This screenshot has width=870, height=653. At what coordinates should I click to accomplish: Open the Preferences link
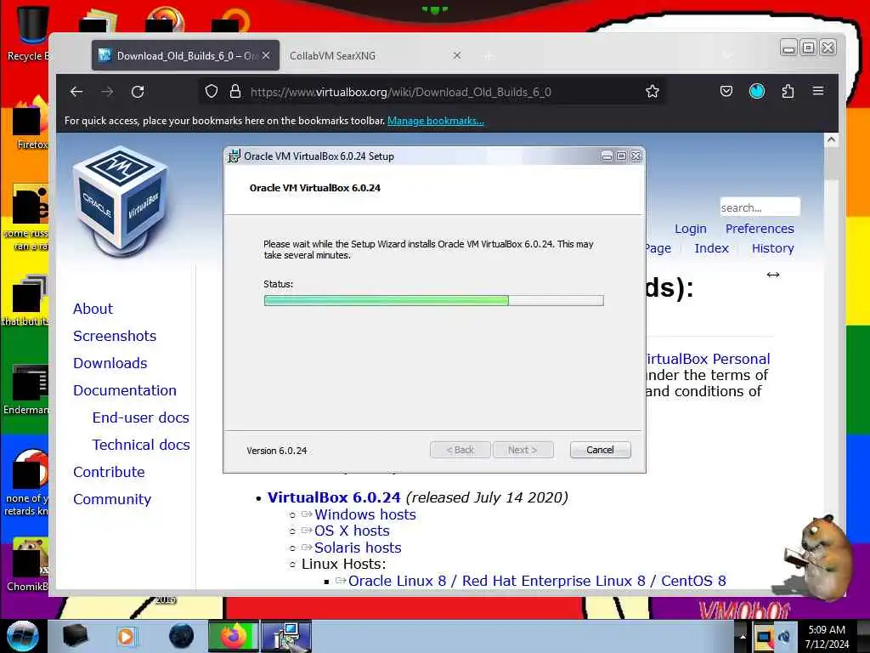tap(760, 229)
